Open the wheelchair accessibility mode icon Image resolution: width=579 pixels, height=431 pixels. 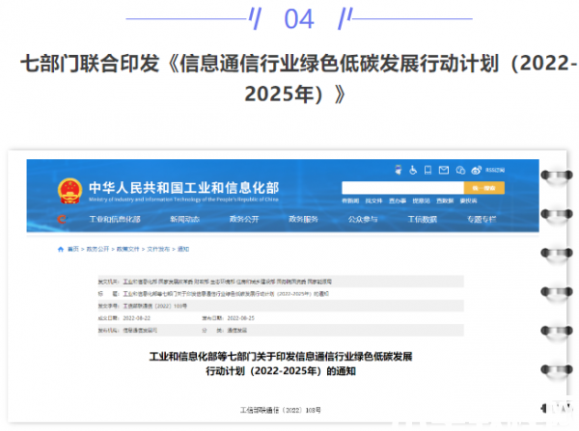413,170
